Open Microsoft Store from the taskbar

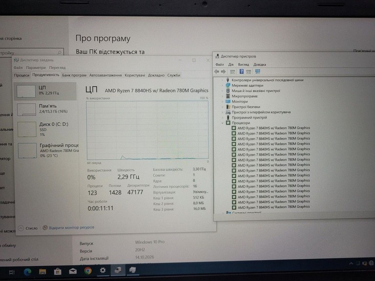(x=58, y=271)
